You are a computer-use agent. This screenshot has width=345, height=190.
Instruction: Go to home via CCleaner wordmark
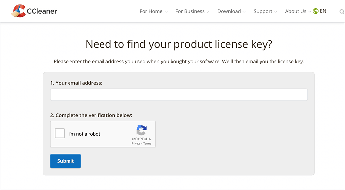(42, 11)
